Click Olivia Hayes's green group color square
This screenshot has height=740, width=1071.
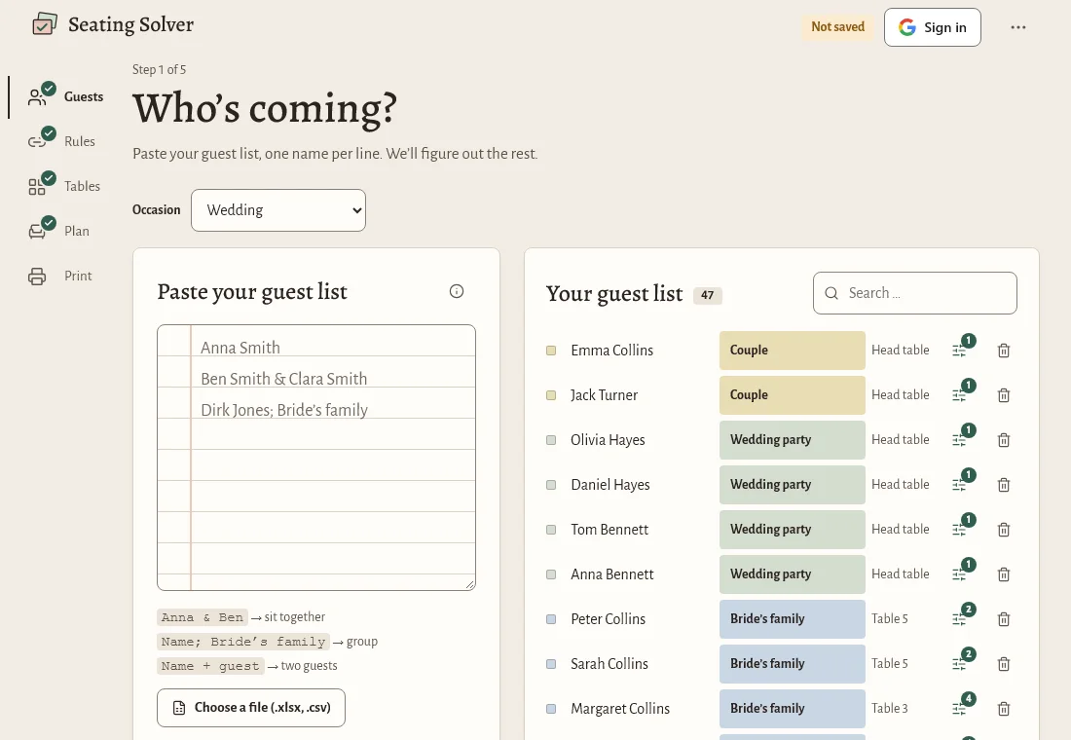pyautogui.click(x=551, y=440)
